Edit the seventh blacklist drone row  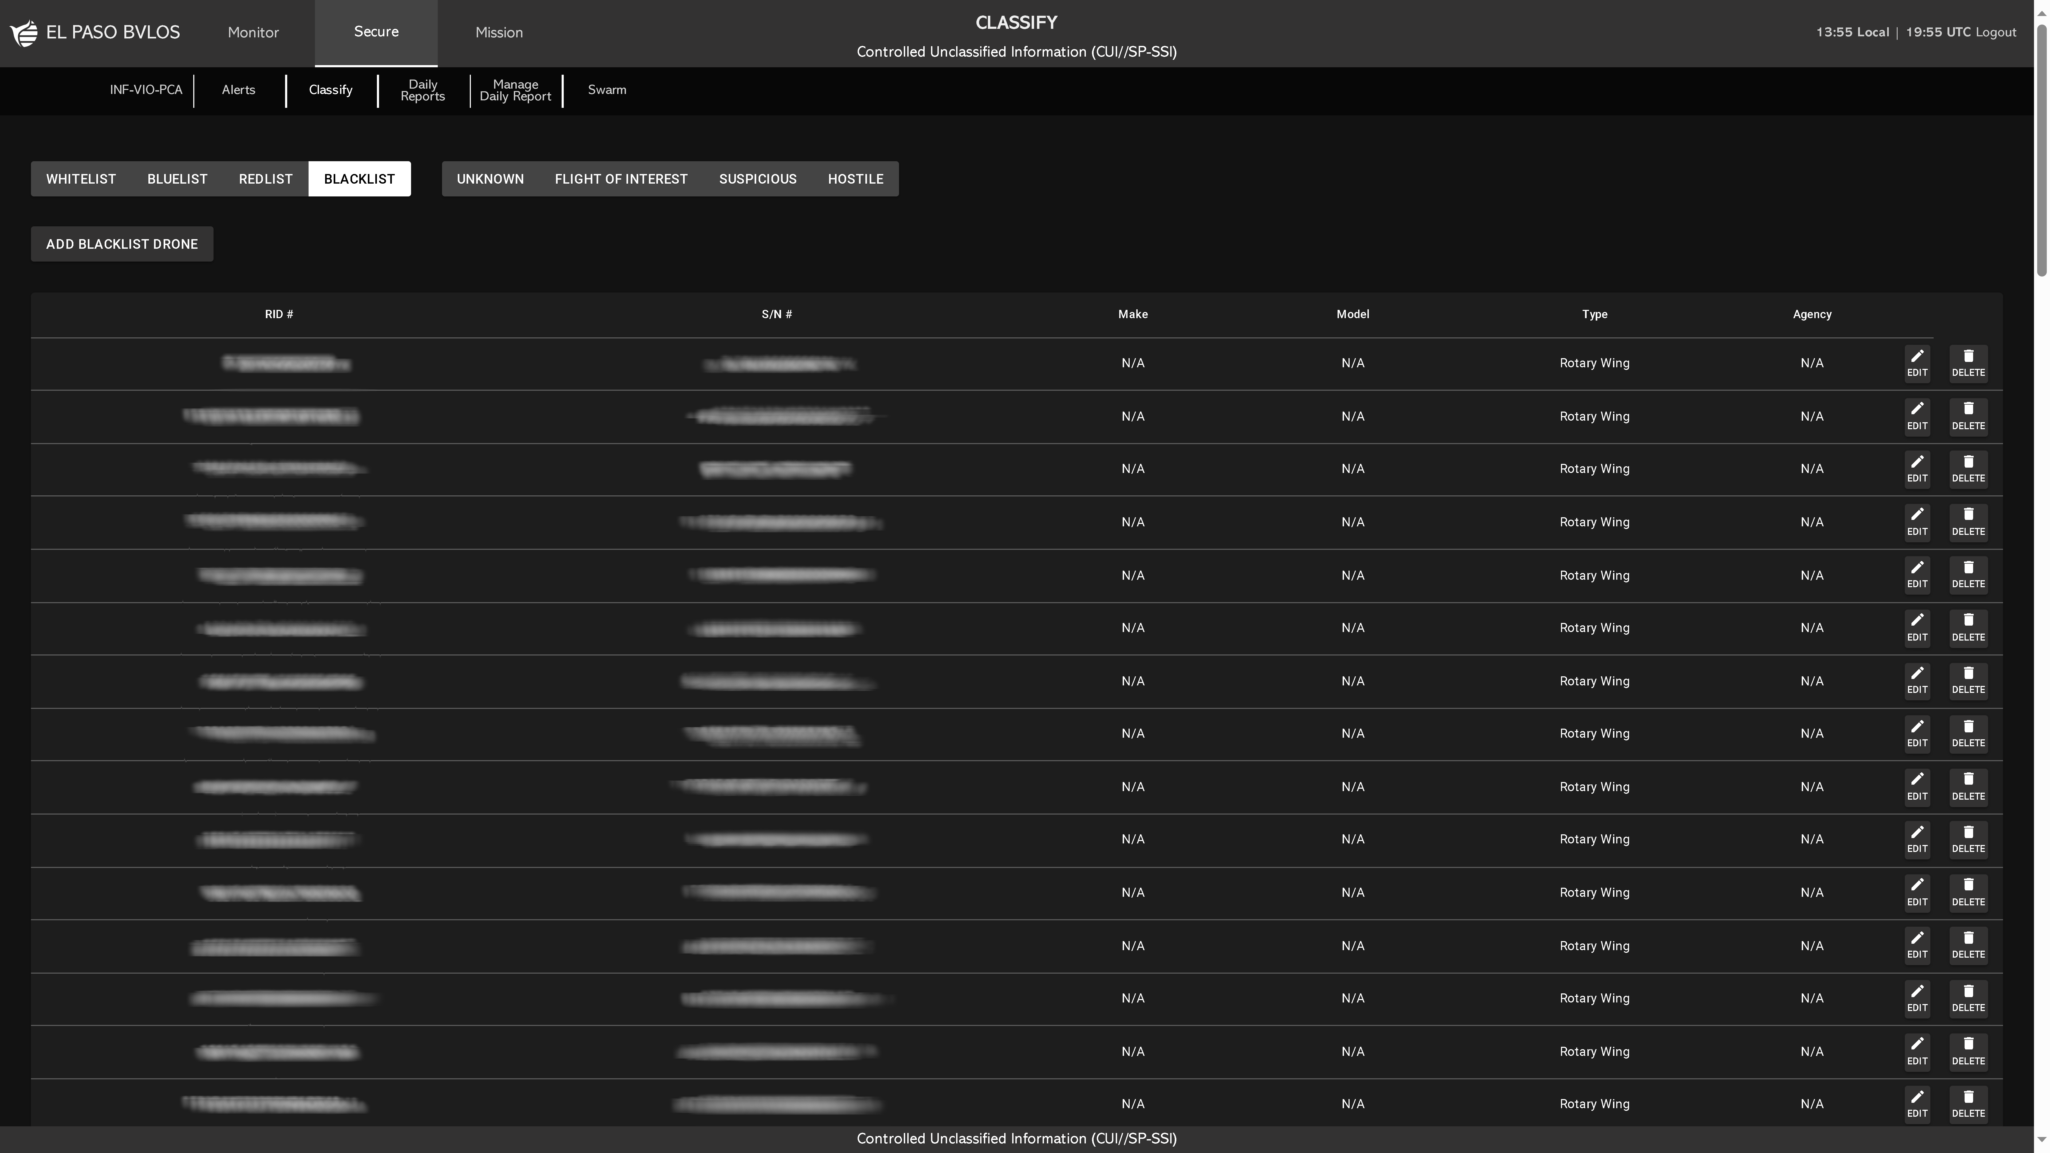tap(1917, 681)
